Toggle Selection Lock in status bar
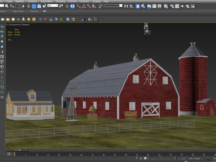The image size is (216, 162). [x=141, y=158]
